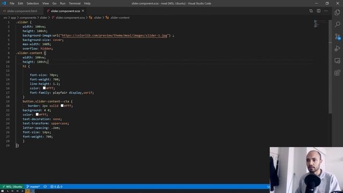Click the slider.component.scss breadcrumb
Image resolution: width=343 pixels, height=193 pixels.
(x=68, y=18)
